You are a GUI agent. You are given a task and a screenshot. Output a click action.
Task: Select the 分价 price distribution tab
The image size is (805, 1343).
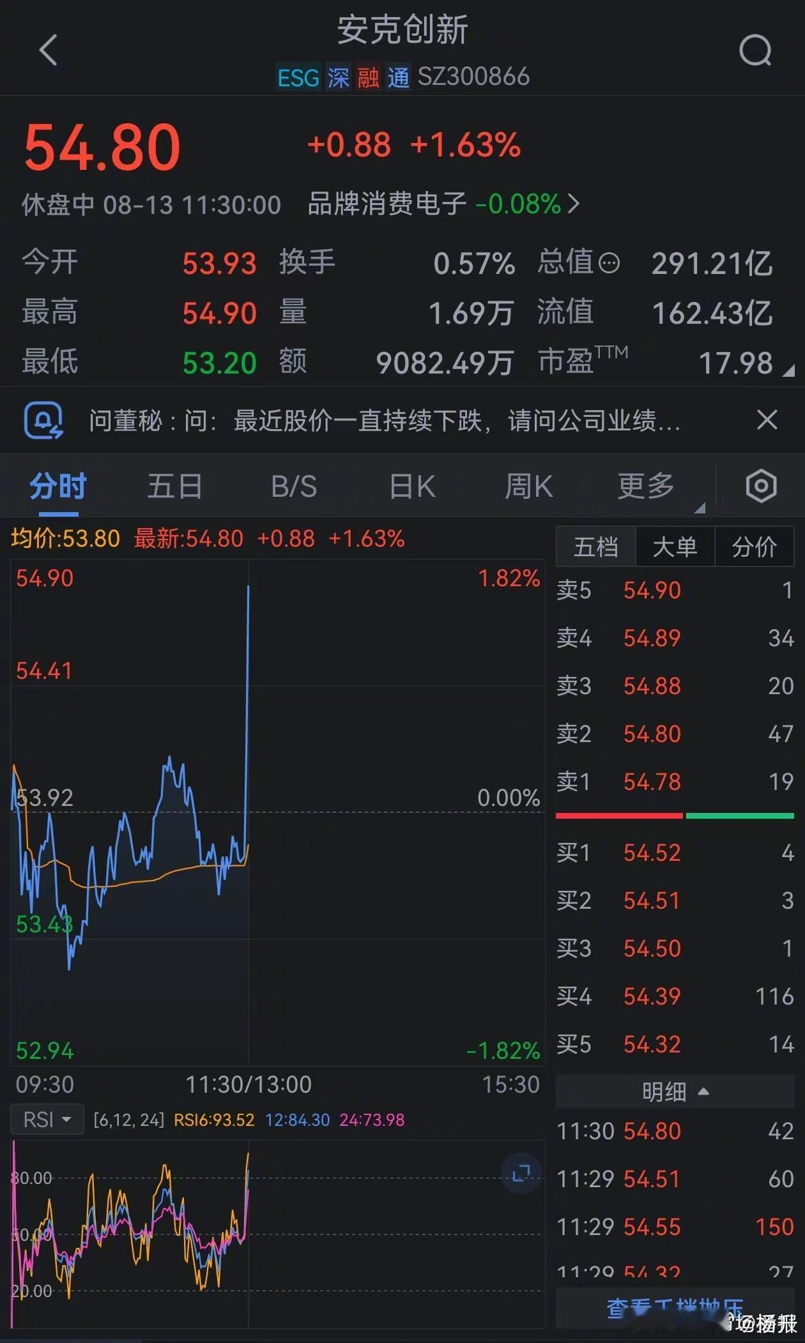point(755,547)
